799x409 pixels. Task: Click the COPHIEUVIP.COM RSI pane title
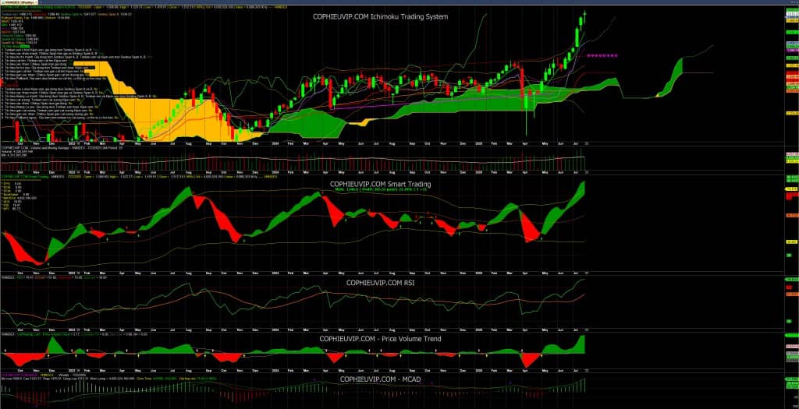(x=380, y=282)
